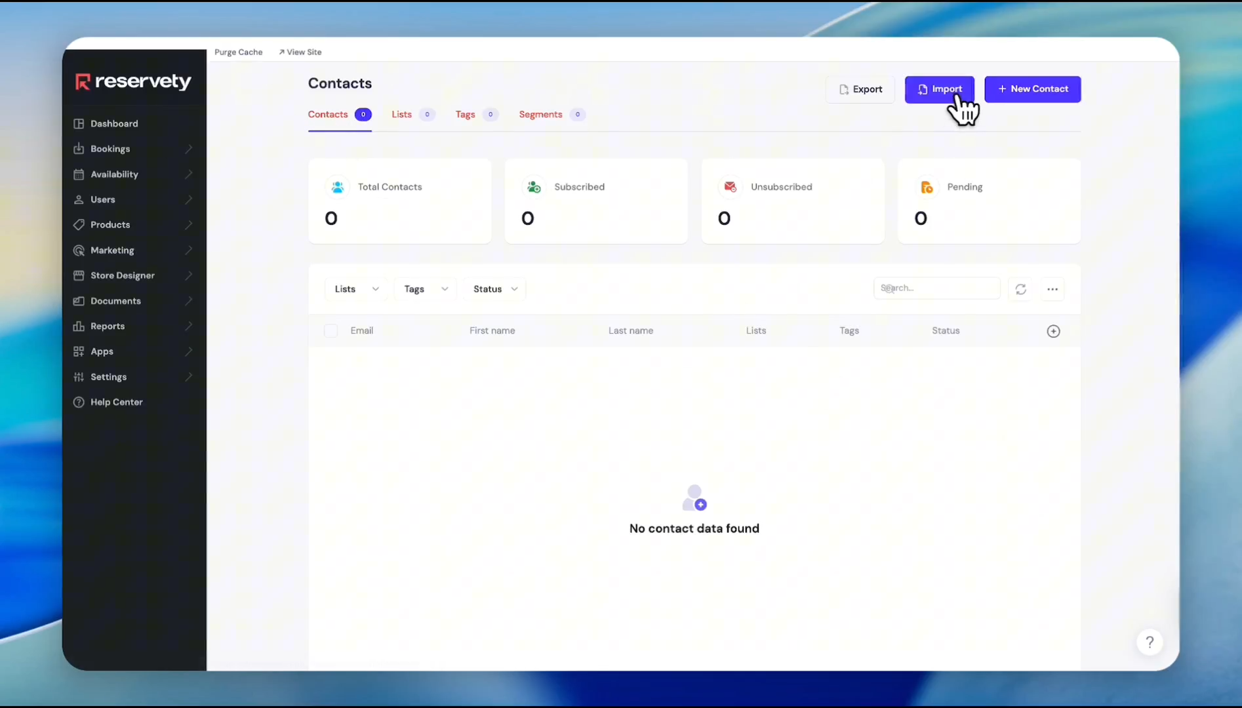Click the refresh contacts icon
The height and width of the screenshot is (708, 1242).
pyautogui.click(x=1021, y=289)
